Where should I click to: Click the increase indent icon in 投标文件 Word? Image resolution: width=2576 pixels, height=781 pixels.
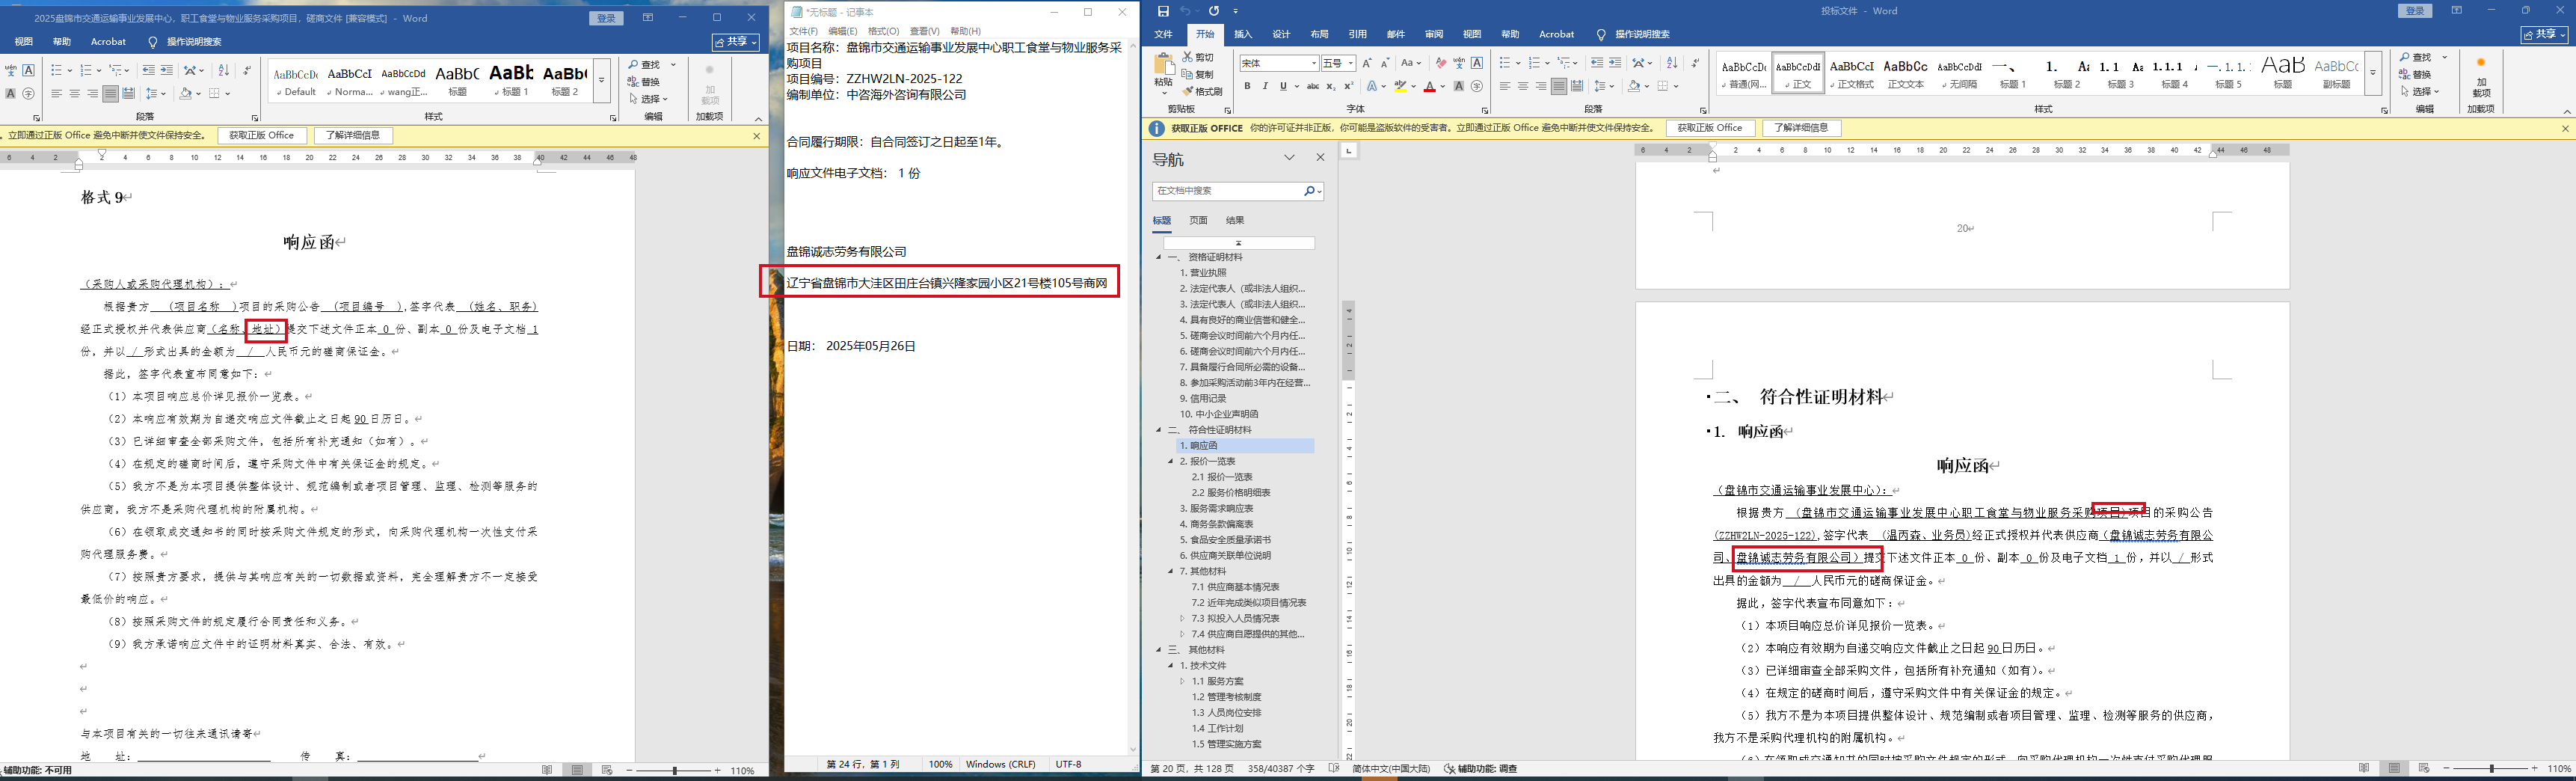[1615, 63]
